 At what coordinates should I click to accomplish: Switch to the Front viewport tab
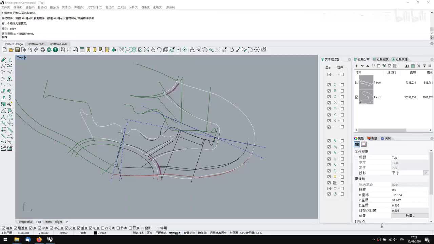(48, 222)
